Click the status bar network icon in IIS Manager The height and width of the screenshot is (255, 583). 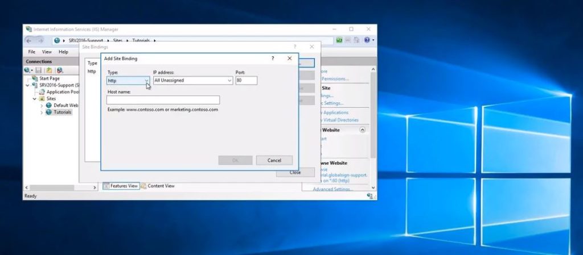[370, 196]
